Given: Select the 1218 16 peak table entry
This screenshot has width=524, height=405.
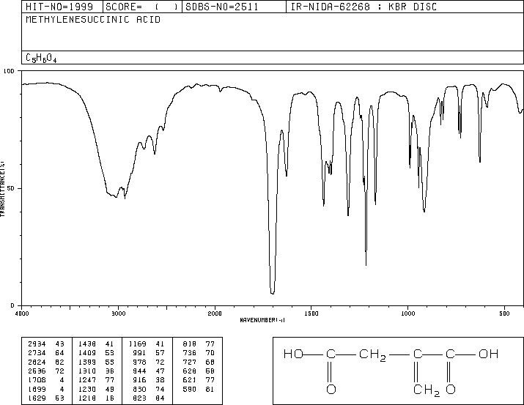Looking at the screenshot, I should [96, 398].
